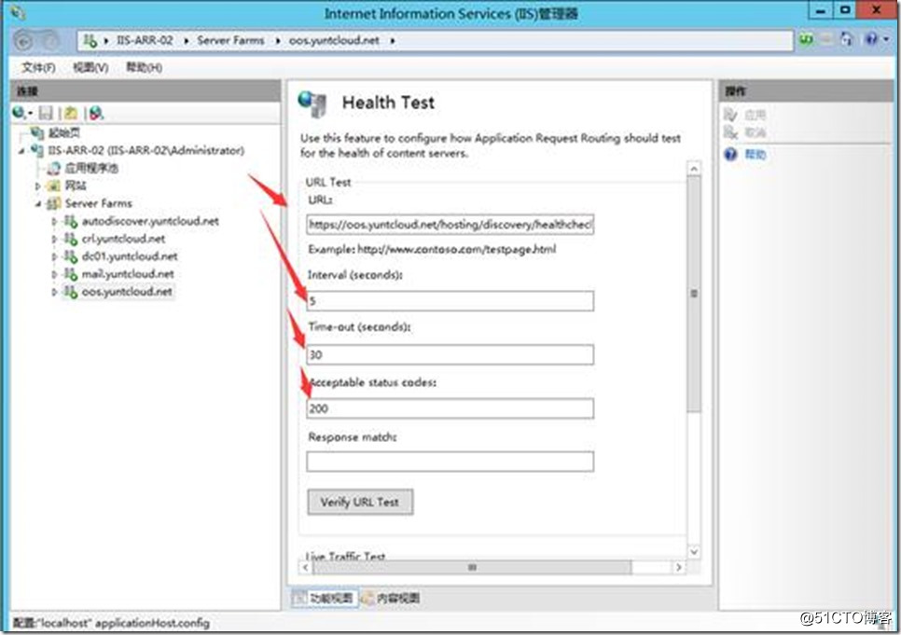This screenshot has height=635, width=901.
Task: Click the icon beside autodiscover.yuntcloud.net
Action: coord(71,221)
